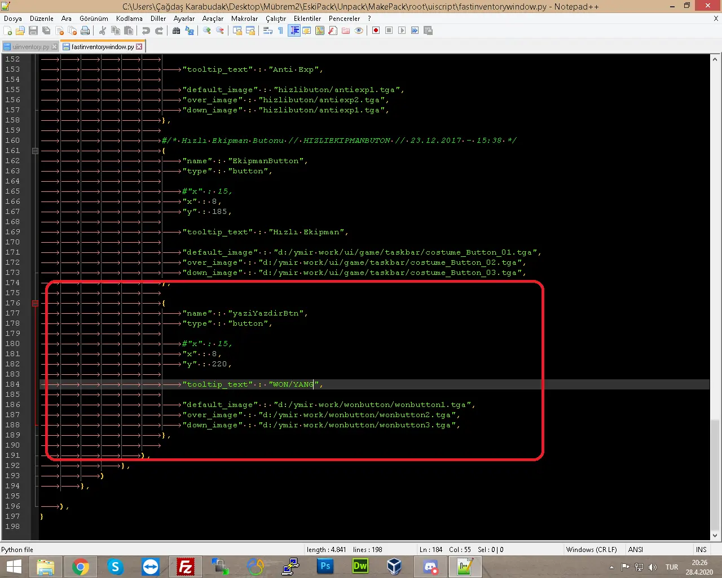The image size is (722, 578).
Task: Open Folder as Workspace icon
Action: click(x=346, y=30)
